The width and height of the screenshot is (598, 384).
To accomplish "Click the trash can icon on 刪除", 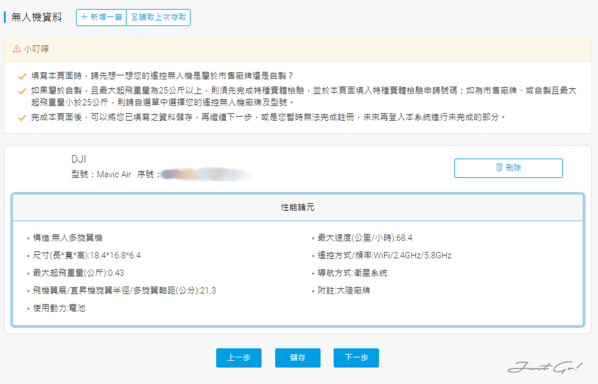I will click(x=499, y=168).
